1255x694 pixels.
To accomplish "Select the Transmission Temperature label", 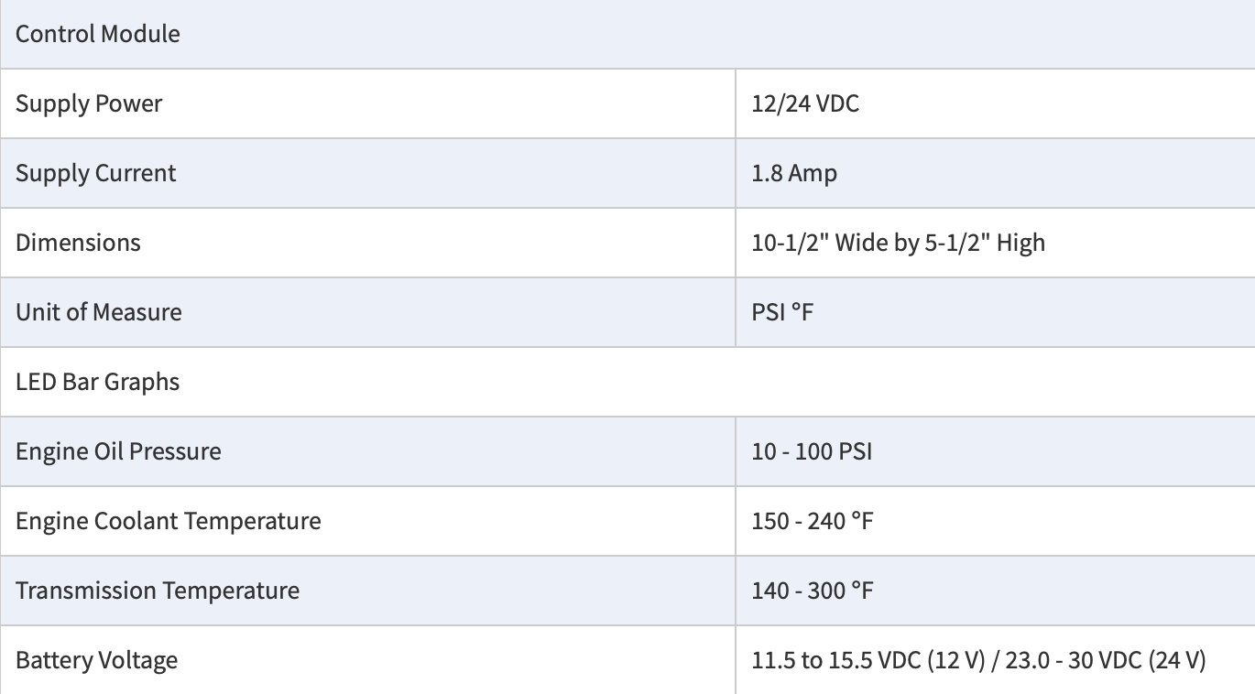I will pos(158,591).
